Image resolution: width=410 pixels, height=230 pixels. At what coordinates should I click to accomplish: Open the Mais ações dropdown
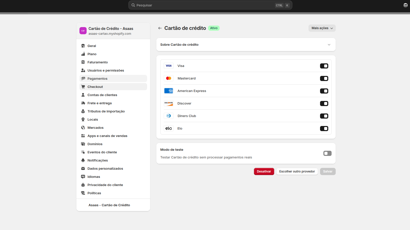pos(322,28)
